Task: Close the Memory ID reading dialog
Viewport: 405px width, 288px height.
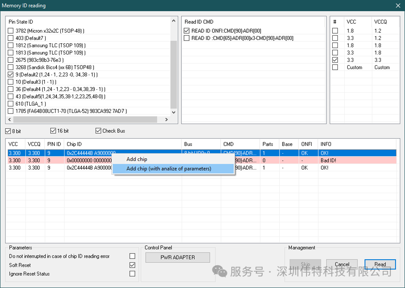Action: point(398,6)
